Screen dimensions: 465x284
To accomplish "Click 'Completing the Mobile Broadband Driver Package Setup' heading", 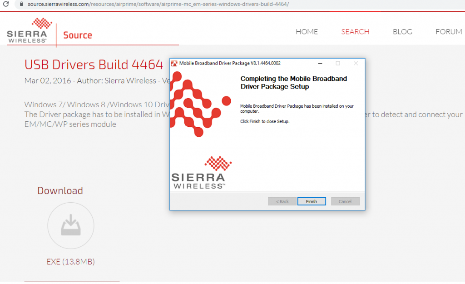I will 294,83.
